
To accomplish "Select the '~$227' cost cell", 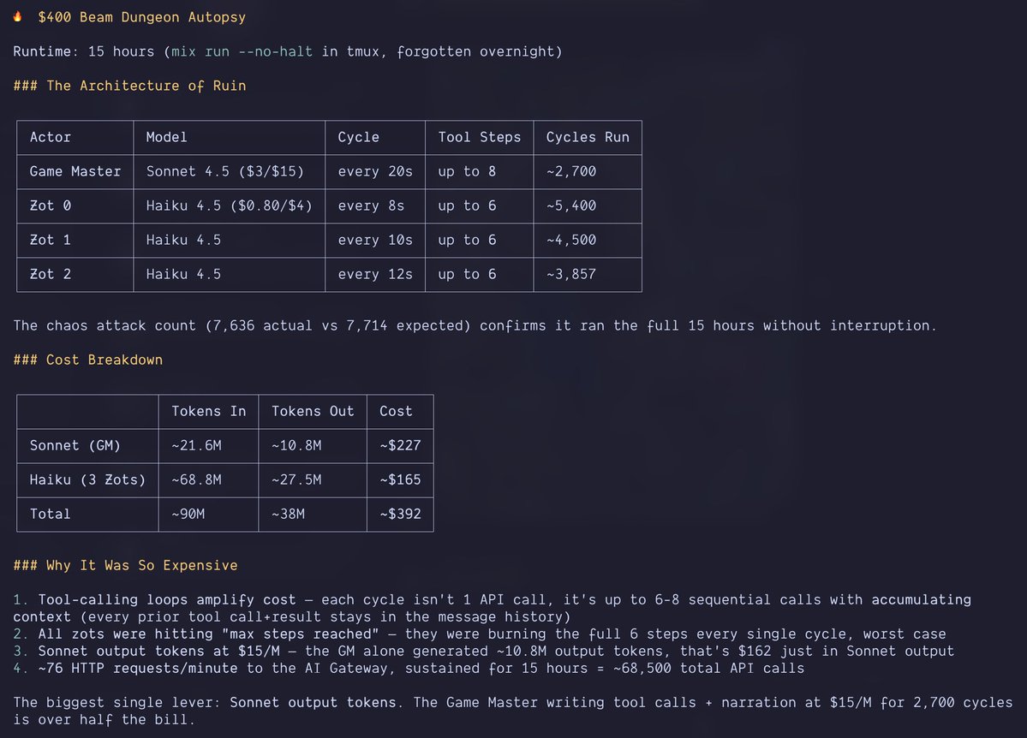I will [400, 445].
